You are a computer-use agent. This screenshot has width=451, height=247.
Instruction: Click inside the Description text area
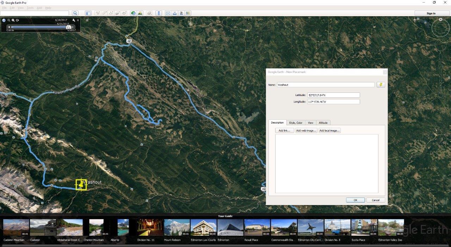327,163
